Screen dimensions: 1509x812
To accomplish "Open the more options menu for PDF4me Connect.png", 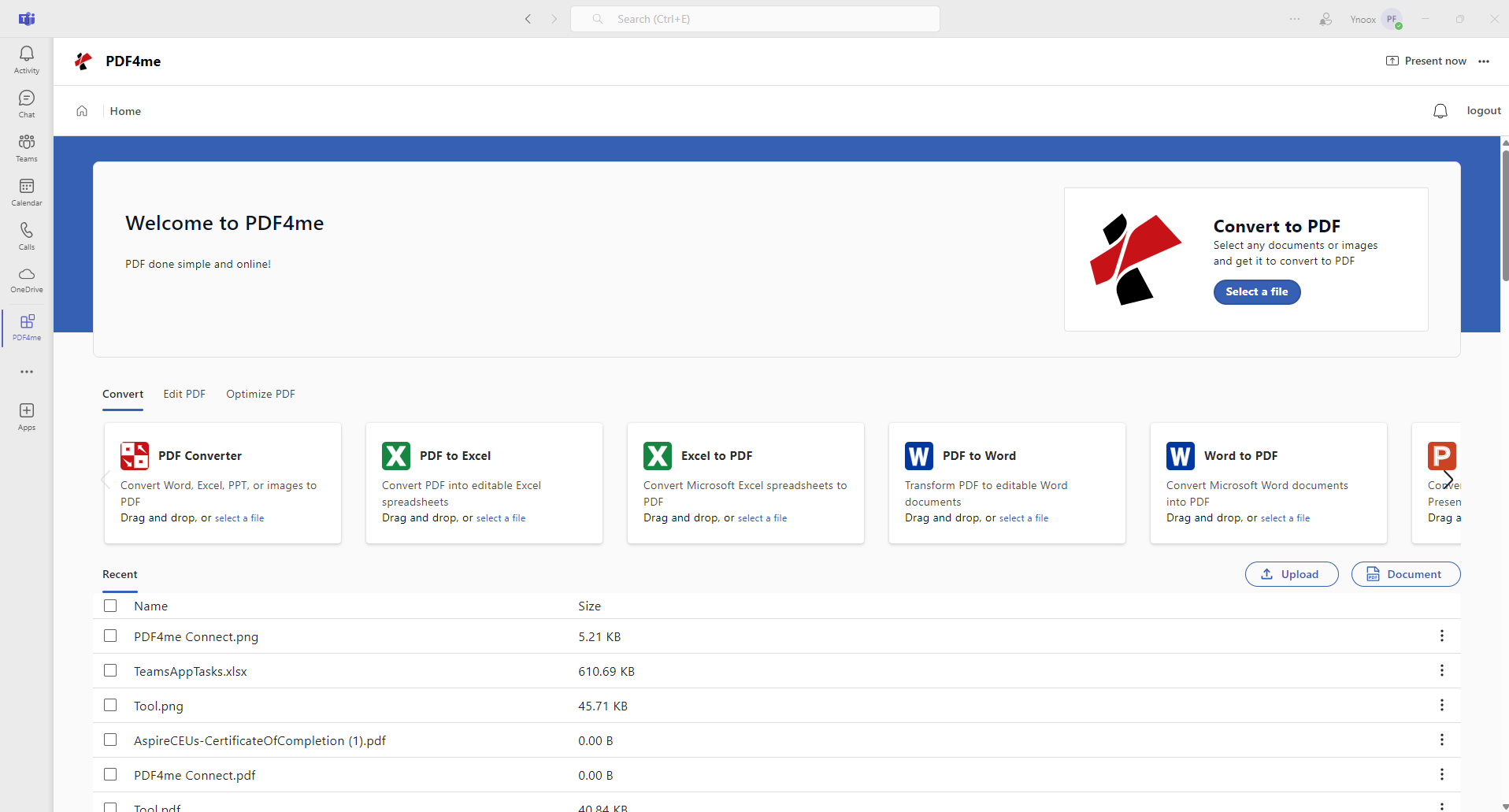I will pos(1443,636).
